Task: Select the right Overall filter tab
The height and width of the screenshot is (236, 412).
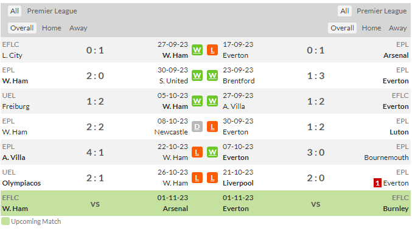Action: pos(342,28)
